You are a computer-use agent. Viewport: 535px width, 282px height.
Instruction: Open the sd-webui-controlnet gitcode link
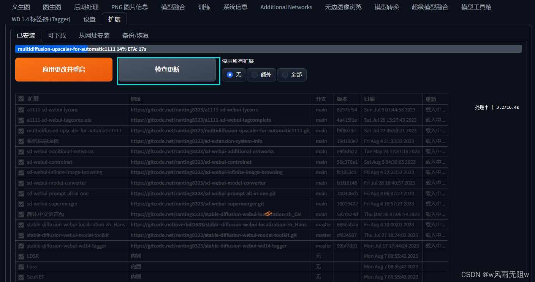(191, 162)
